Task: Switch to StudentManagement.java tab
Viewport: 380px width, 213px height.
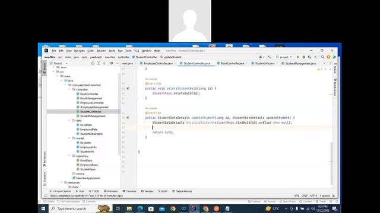Action: pos(300,63)
